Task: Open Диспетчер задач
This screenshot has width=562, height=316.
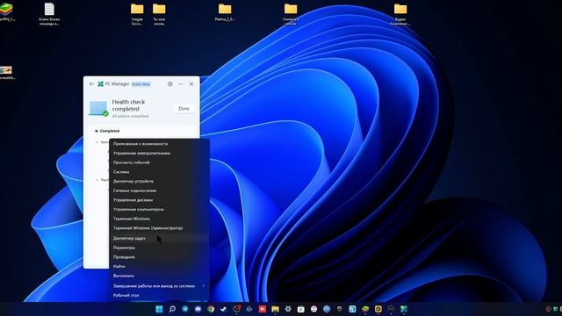Action: coord(159,238)
